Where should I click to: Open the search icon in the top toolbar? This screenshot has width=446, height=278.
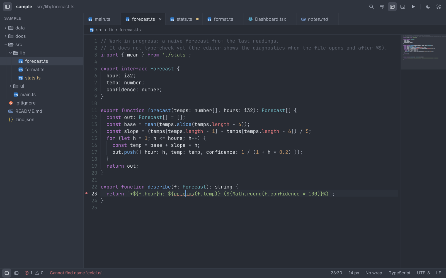[371, 7]
